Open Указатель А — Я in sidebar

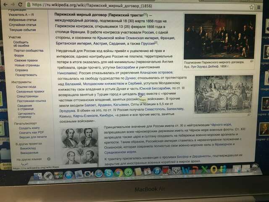[x=21, y=15]
